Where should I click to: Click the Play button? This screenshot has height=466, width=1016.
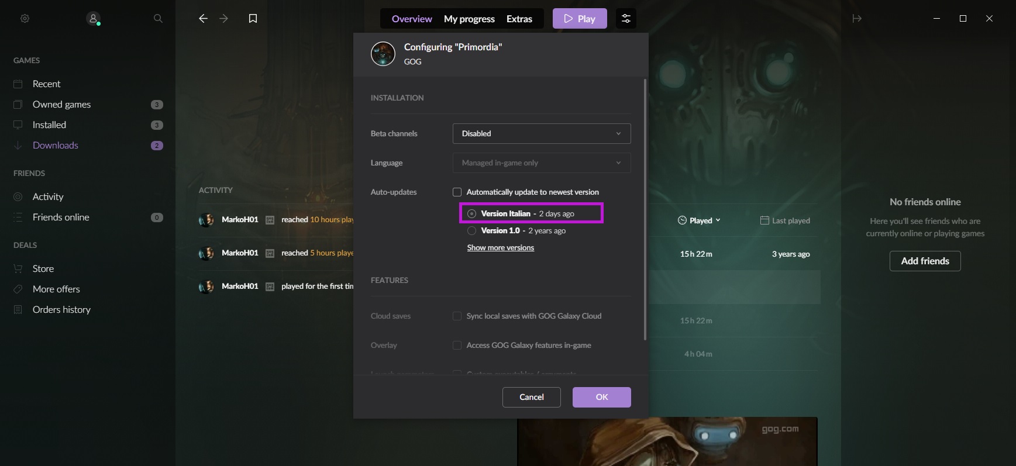580,19
